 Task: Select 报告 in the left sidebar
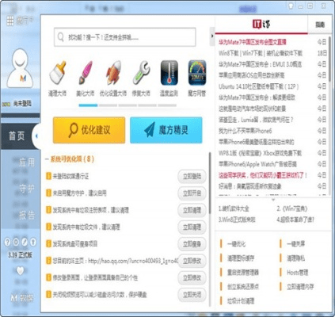click(x=26, y=215)
